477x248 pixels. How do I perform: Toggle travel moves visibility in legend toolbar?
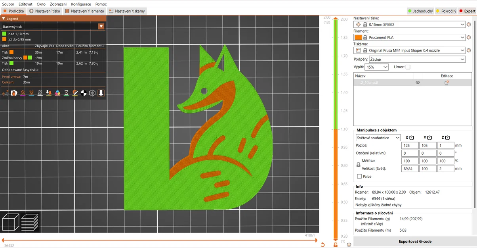[5, 93]
